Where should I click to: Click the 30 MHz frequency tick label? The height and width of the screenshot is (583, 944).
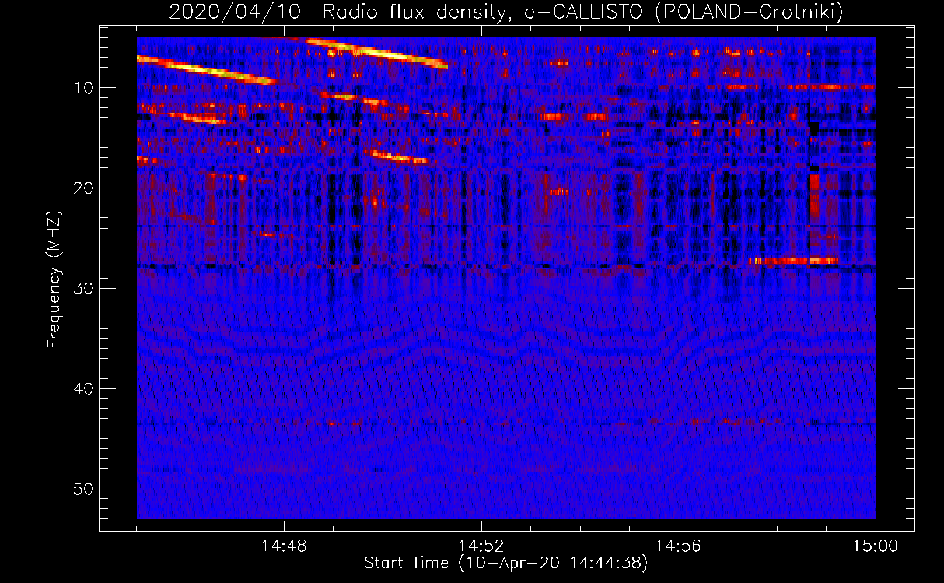point(84,289)
